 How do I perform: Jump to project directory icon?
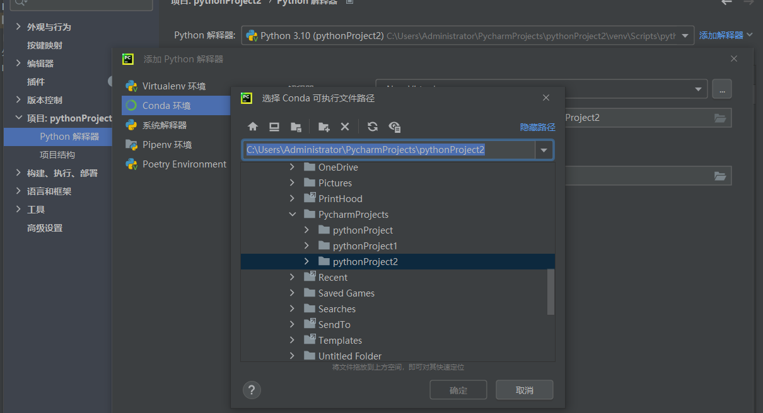(296, 127)
